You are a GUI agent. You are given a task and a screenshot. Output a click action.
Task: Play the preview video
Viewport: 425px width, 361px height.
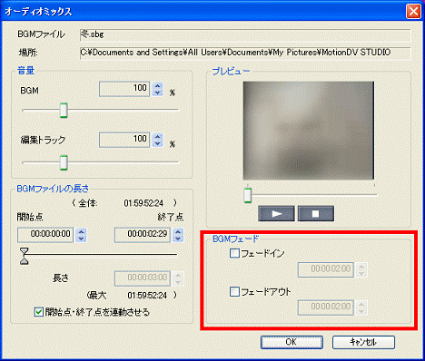tap(276, 214)
